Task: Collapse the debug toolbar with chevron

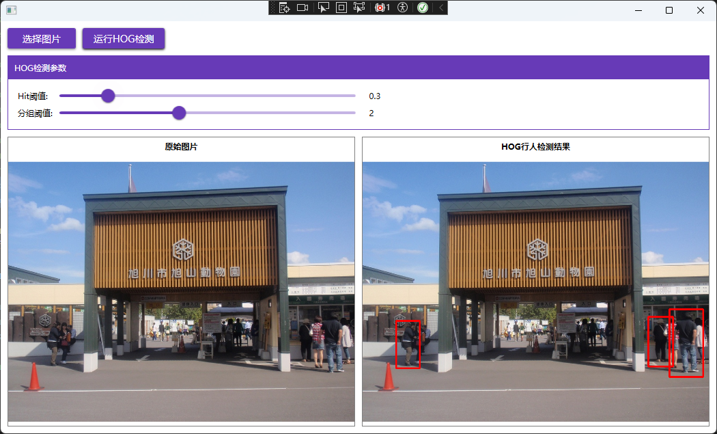Action: [441, 8]
